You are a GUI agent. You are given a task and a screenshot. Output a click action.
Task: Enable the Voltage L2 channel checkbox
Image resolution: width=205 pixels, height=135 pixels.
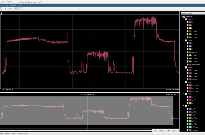(188, 25)
